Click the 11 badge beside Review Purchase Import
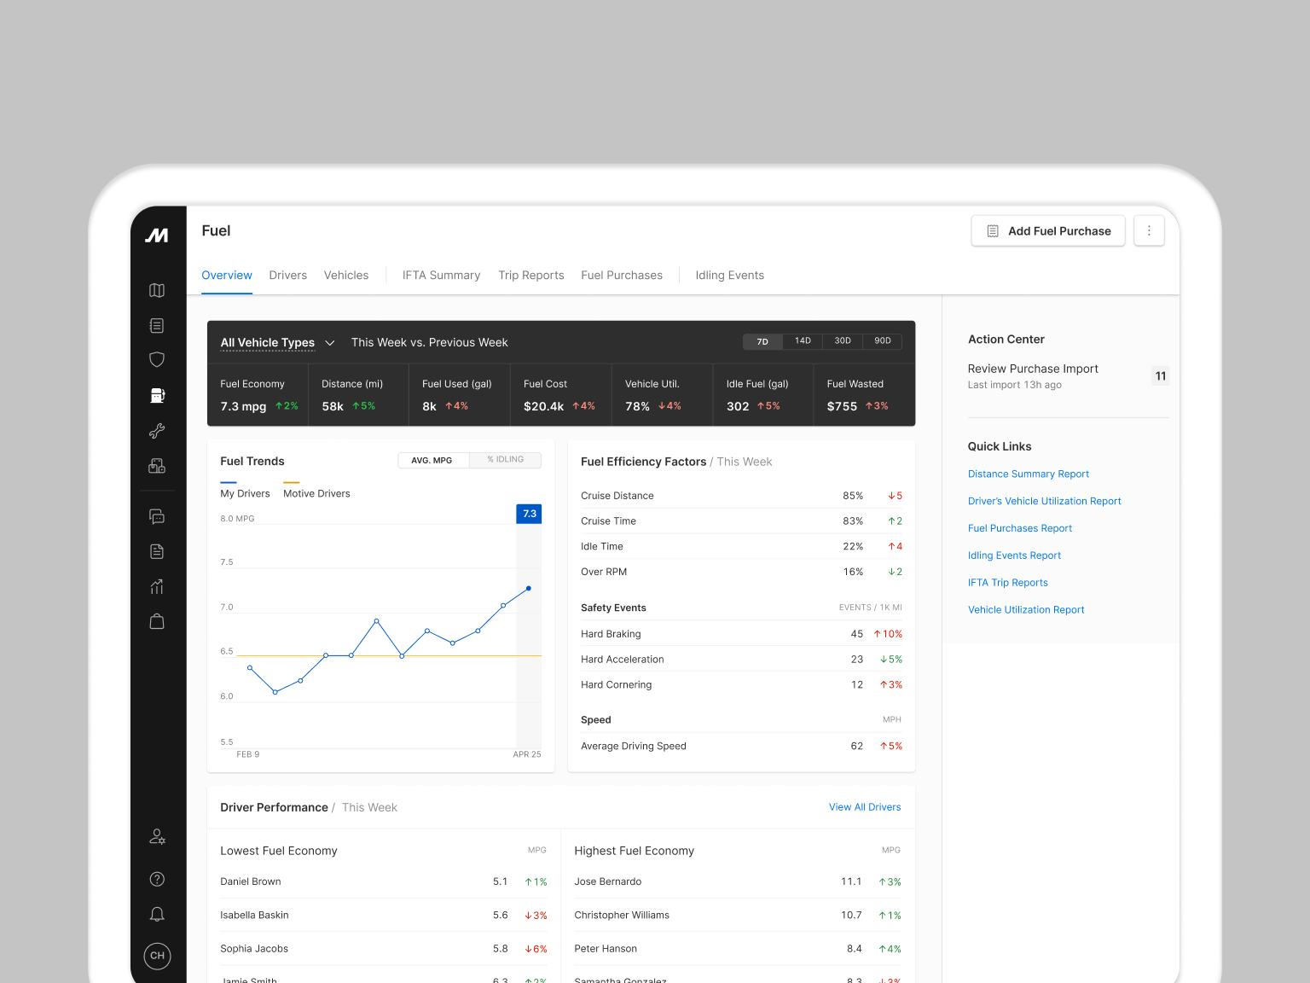The width and height of the screenshot is (1310, 983). coord(1161,375)
